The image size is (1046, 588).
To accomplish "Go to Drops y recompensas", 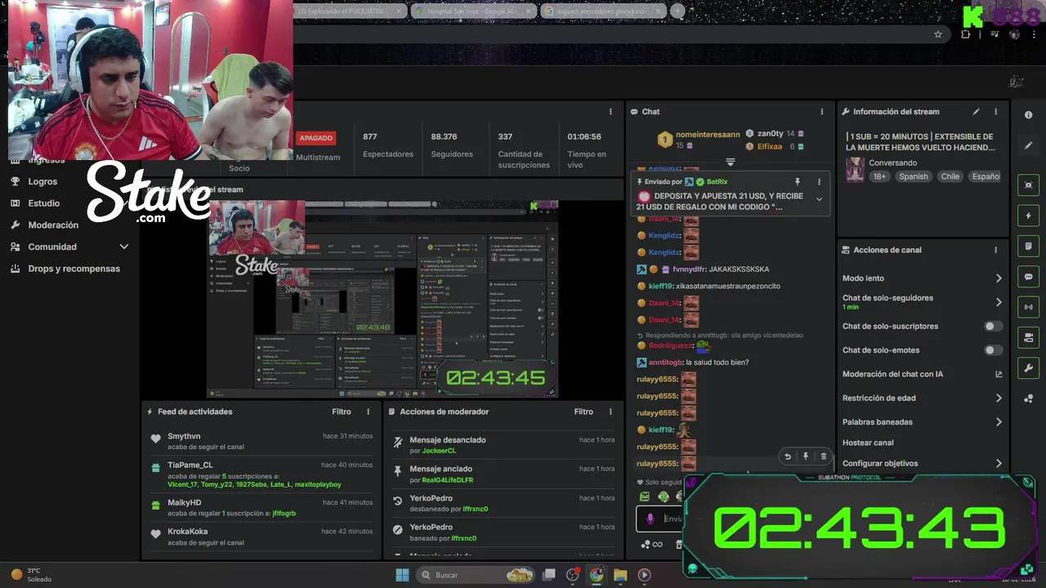I will point(74,269).
